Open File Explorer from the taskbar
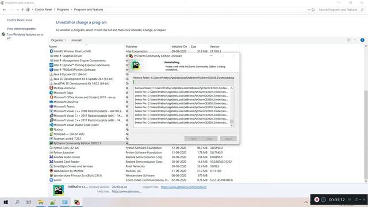 (x=41, y=202)
